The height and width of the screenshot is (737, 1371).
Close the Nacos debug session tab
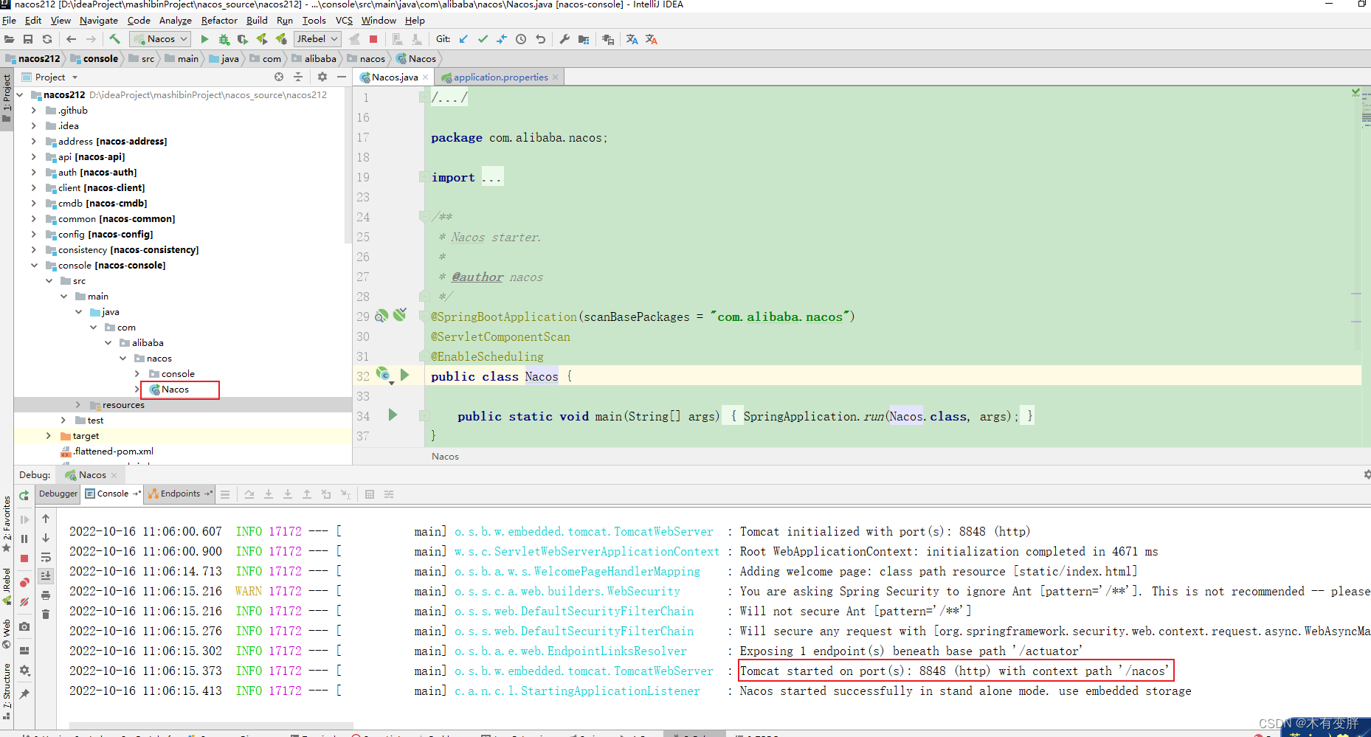pyautogui.click(x=114, y=475)
